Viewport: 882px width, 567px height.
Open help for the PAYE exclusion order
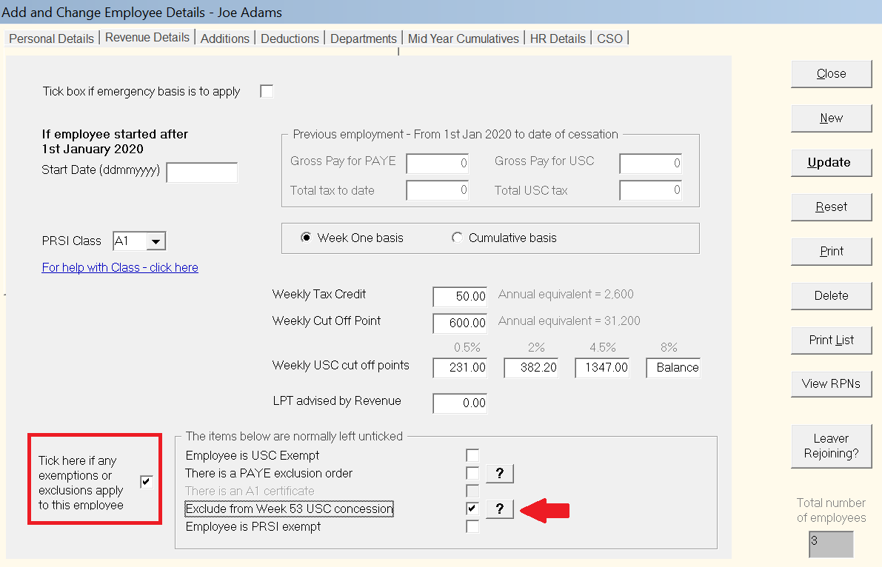point(499,473)
